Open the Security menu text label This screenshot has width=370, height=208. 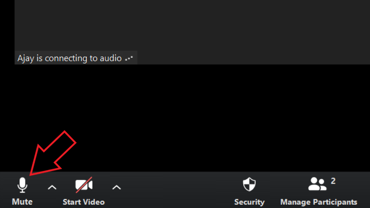[249, 202]
